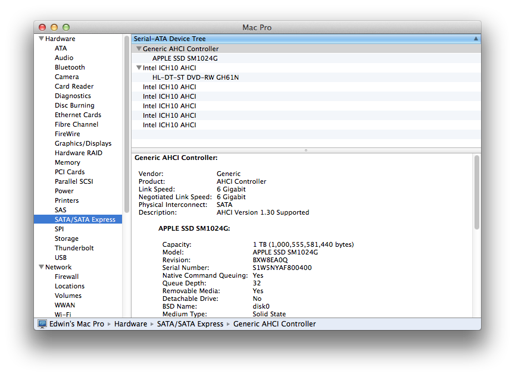Select Printers in the sidebar
The height and width of the screenshot is (377, 515).
67,200
